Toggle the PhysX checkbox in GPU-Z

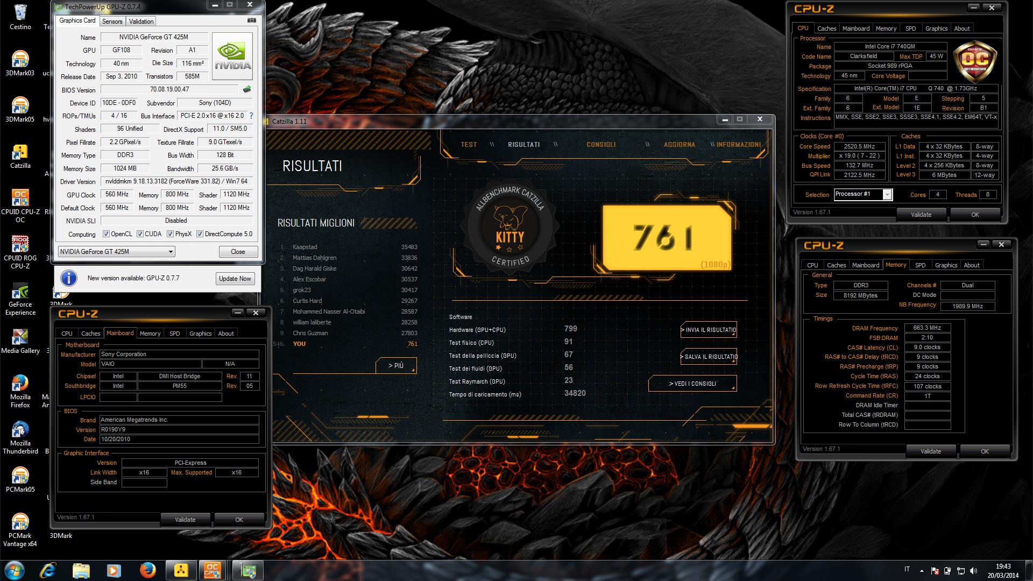pos(170,234)
